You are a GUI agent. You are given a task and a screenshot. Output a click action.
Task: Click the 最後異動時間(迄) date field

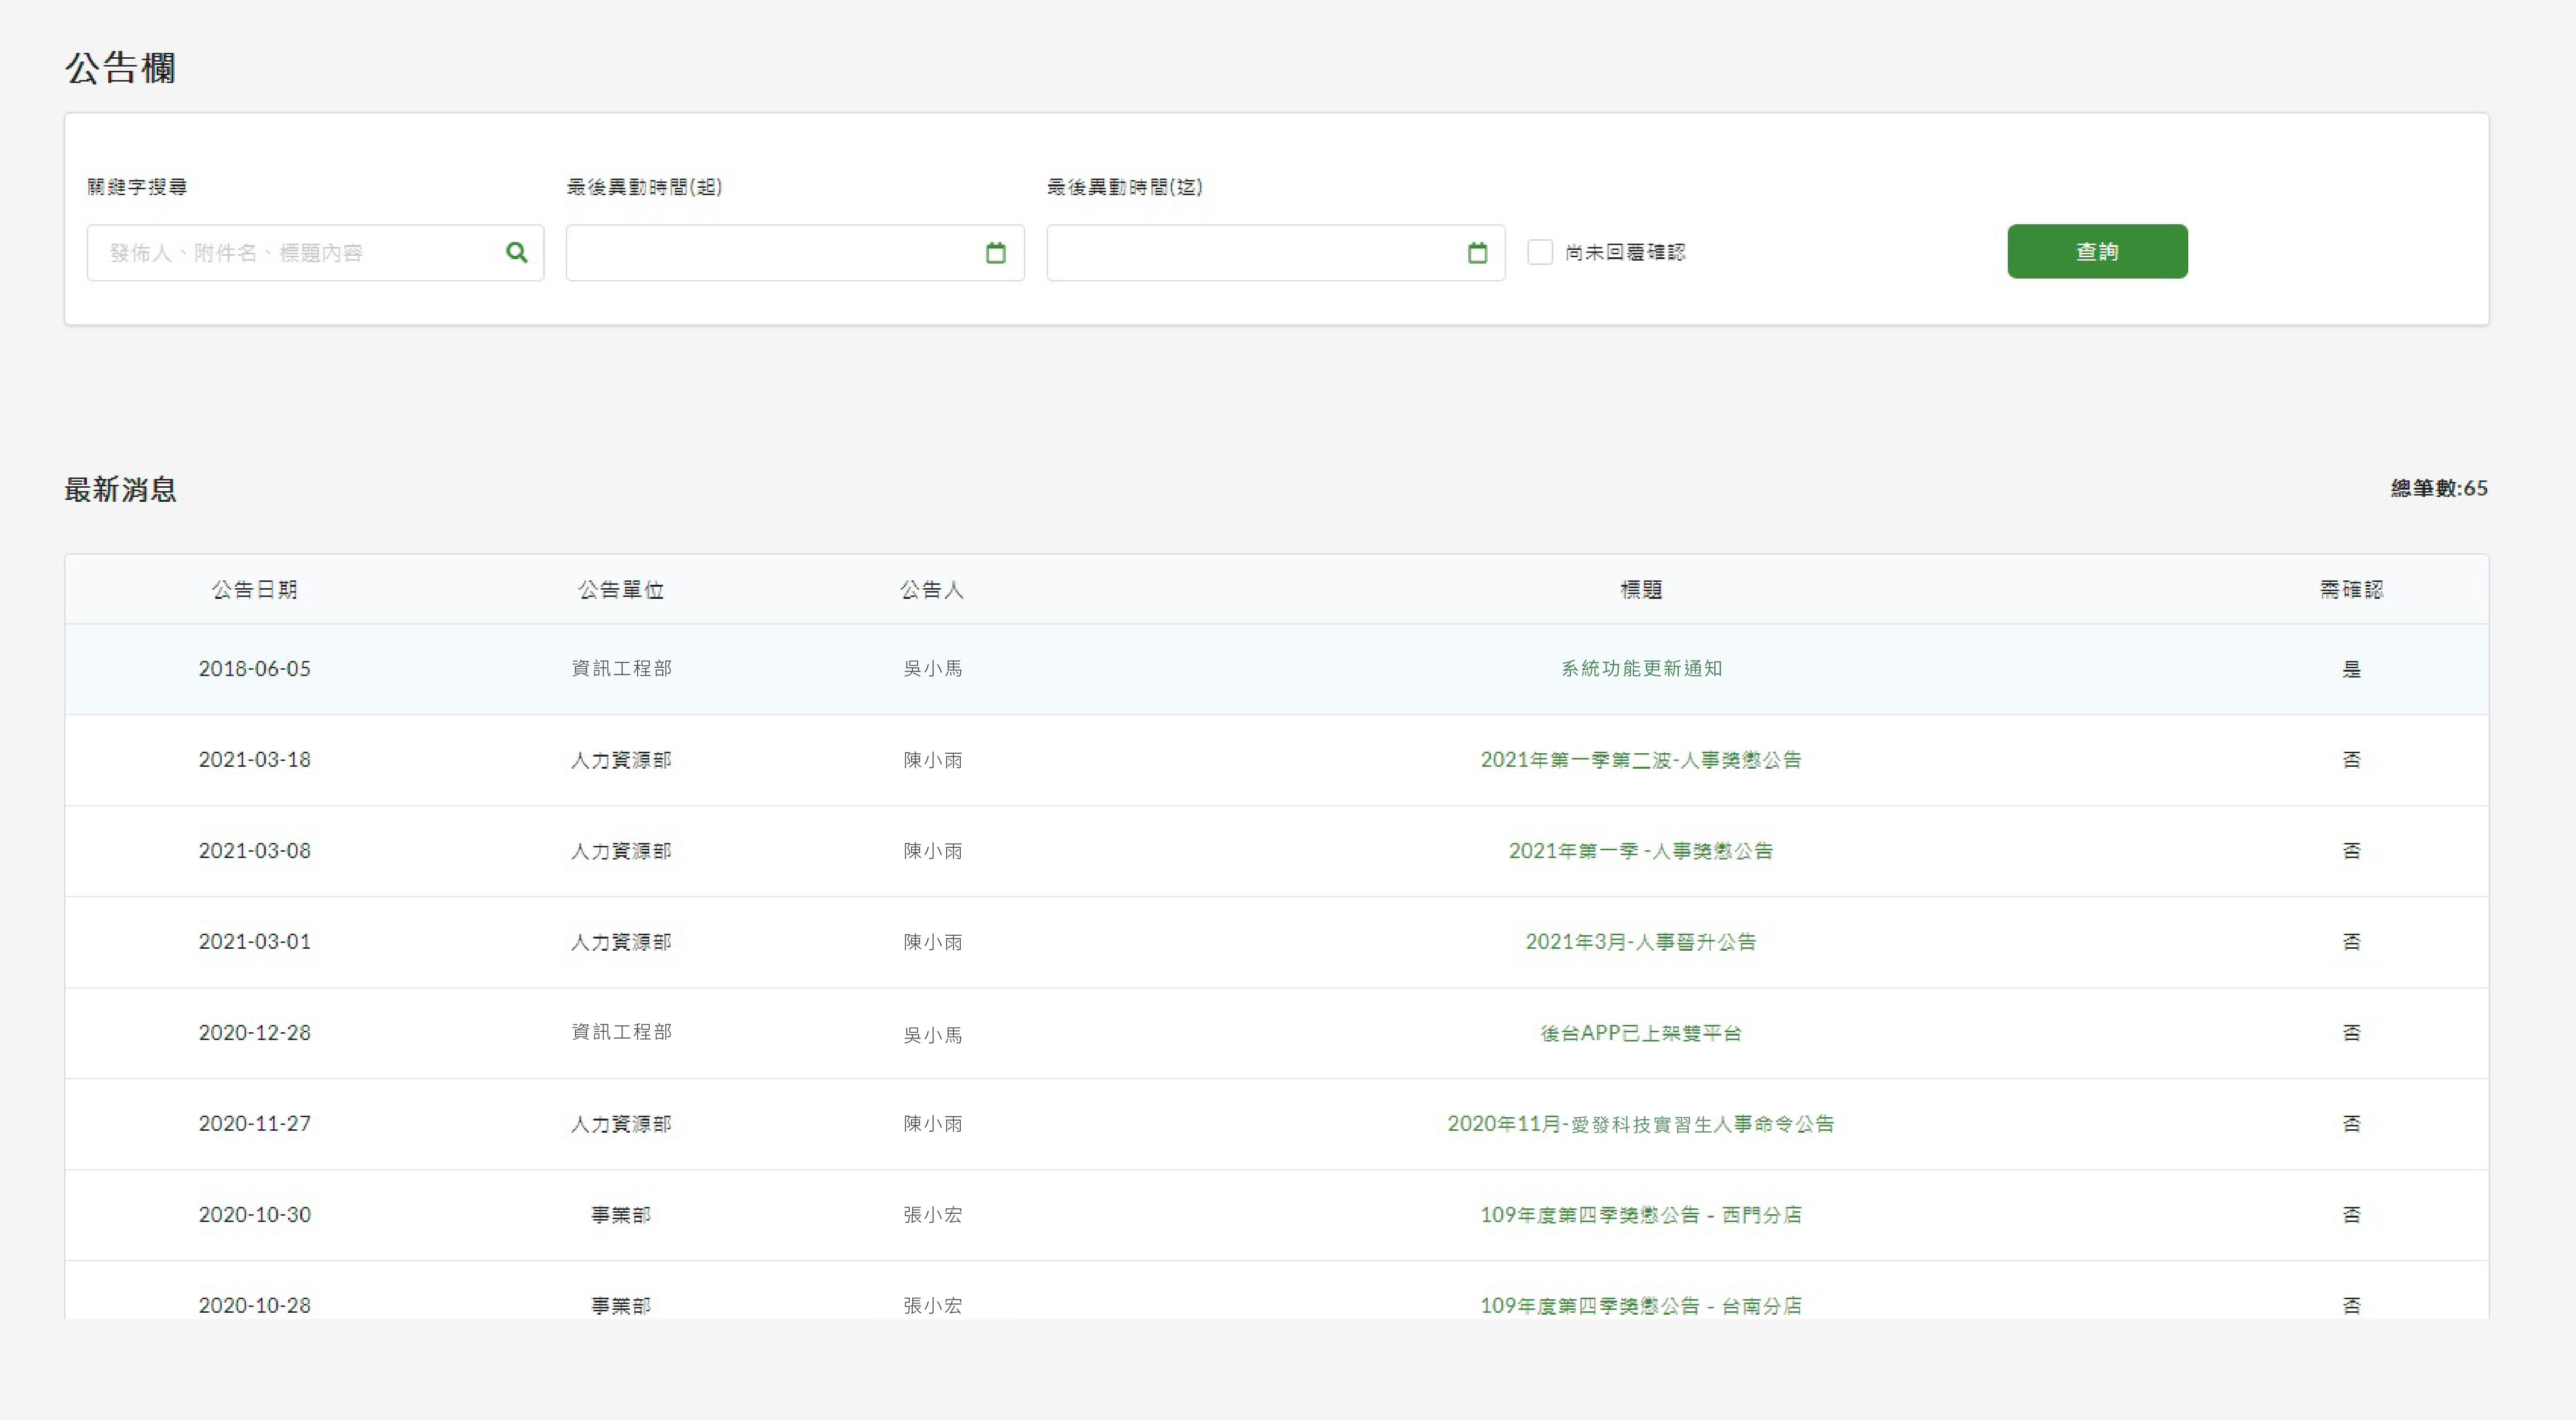coord(1275,252)
